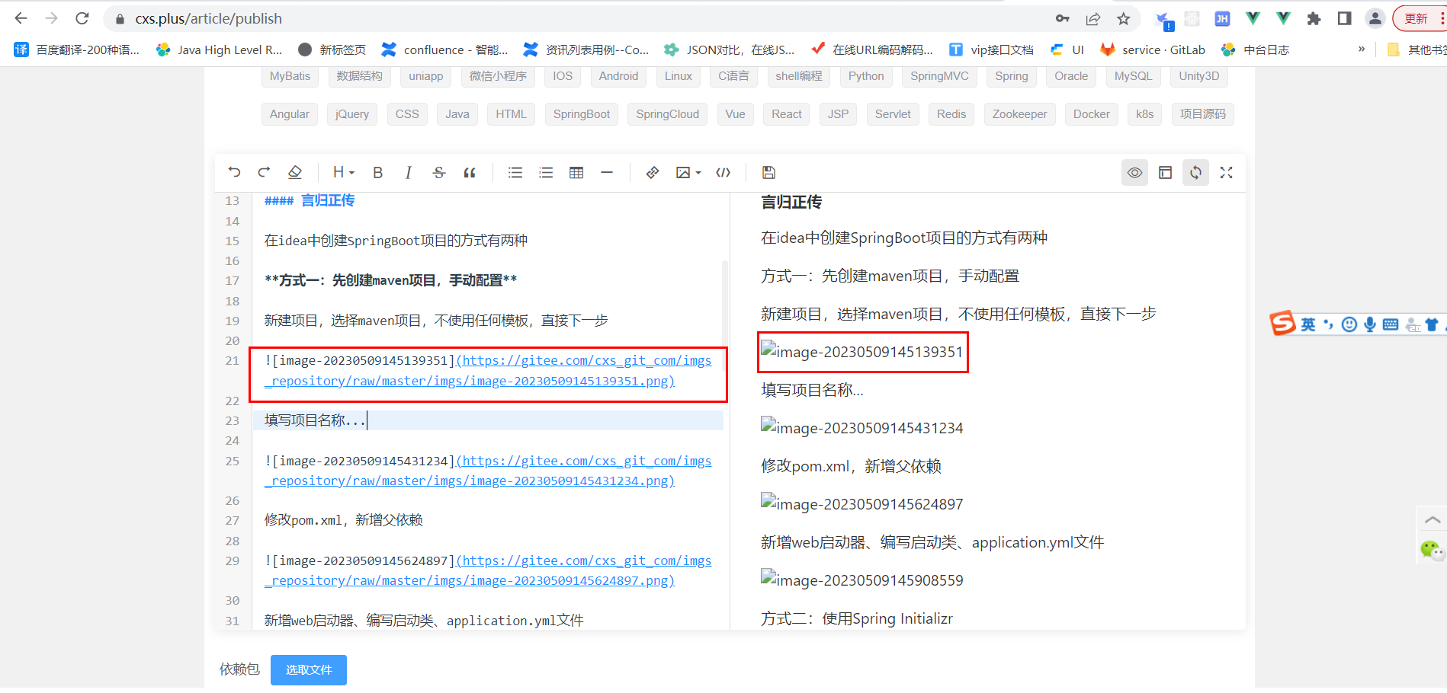Apply strikethrough formatting
The height and width of the screenshot is (693, 1447).
point(439,173)
